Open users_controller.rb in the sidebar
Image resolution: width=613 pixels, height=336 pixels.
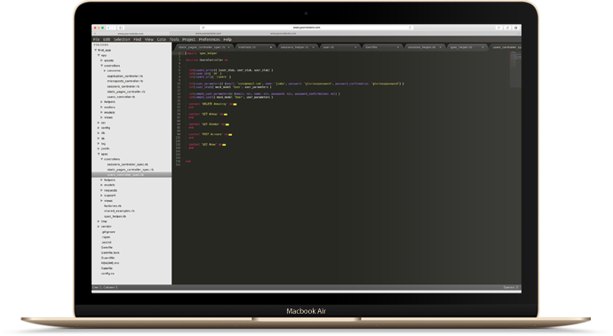121,97
